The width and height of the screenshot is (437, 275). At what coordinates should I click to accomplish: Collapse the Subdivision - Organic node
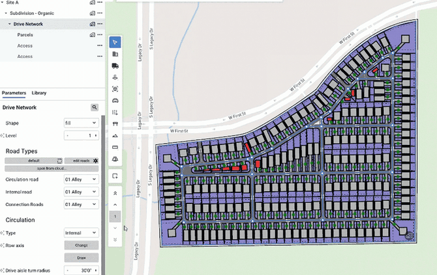[x=6, y=13]
